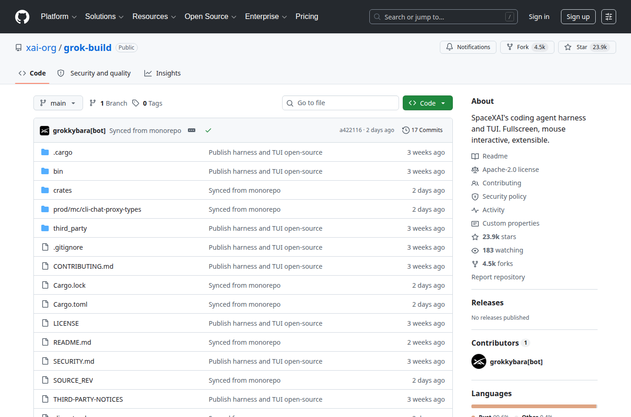Open the GitHub homepage logo
The width and height of the screenshot is (631, 417).
tap(22, 17)
